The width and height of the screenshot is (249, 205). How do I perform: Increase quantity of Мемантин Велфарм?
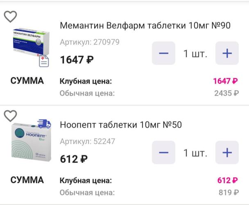[227, 53]
